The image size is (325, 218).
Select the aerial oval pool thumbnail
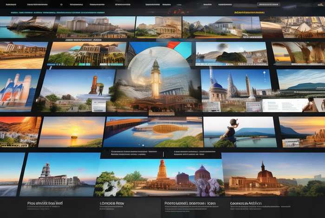click(x=153, y=131)
